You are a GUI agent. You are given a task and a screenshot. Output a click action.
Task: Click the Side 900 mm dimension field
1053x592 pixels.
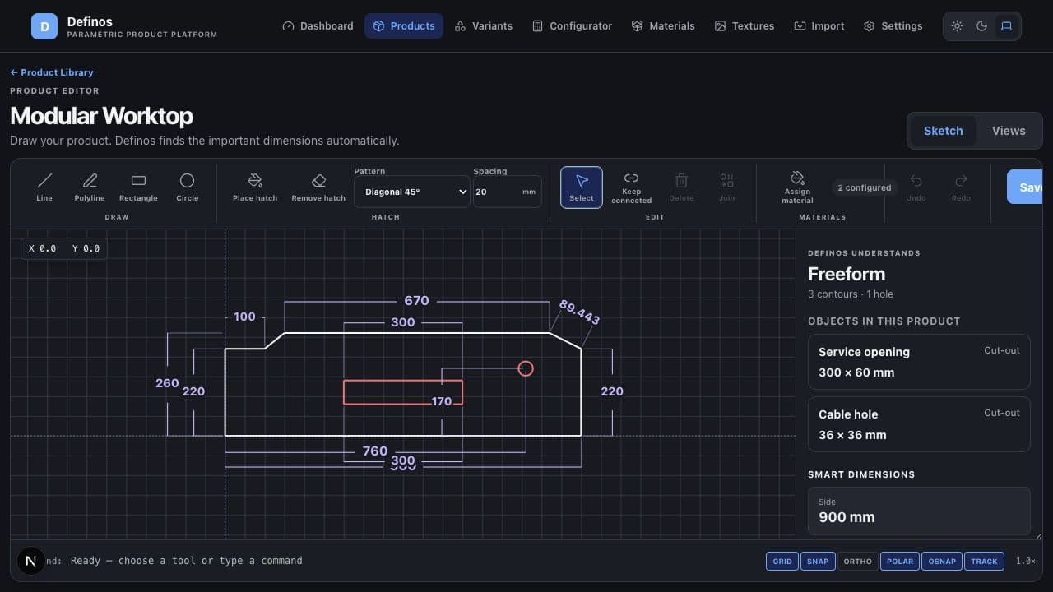click(x=919, y=511)
